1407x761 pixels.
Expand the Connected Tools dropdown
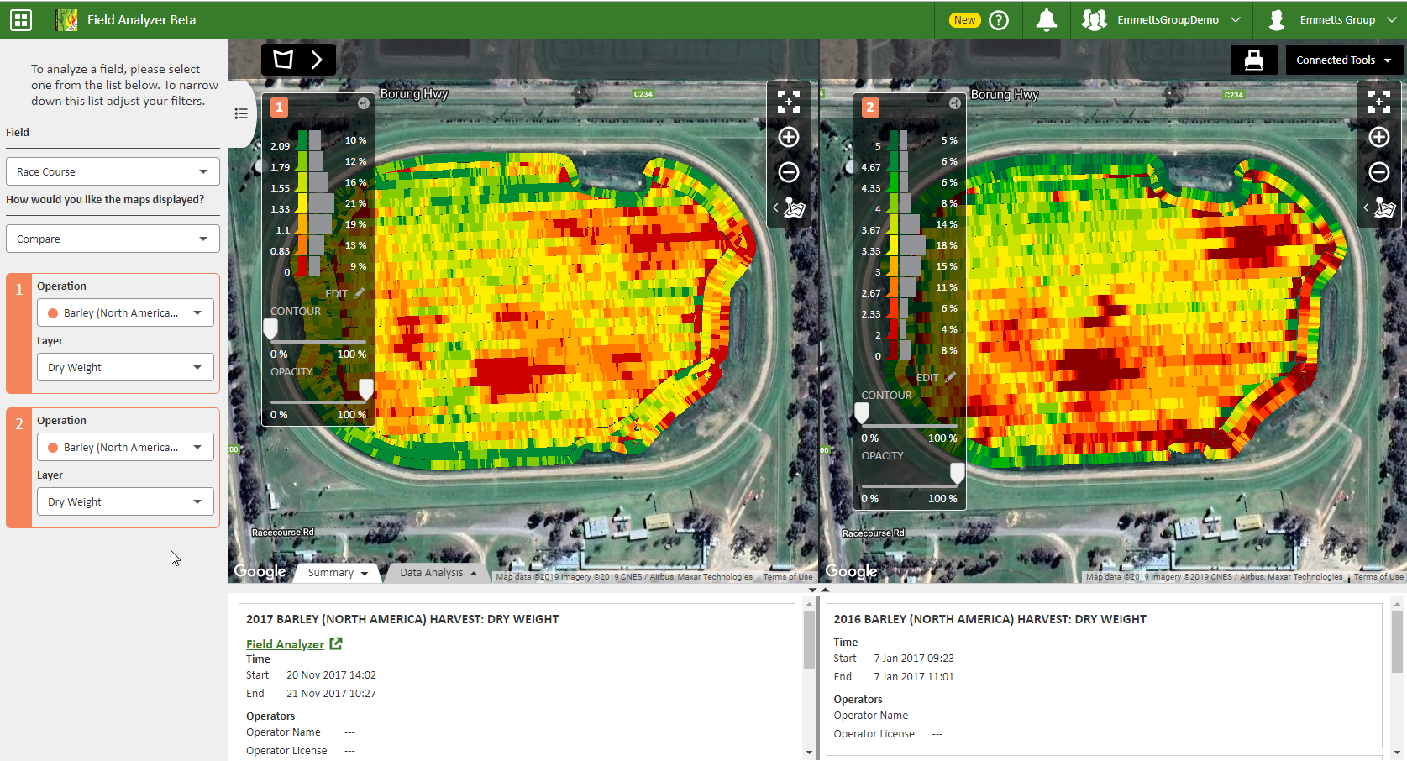coord(1343,60)
